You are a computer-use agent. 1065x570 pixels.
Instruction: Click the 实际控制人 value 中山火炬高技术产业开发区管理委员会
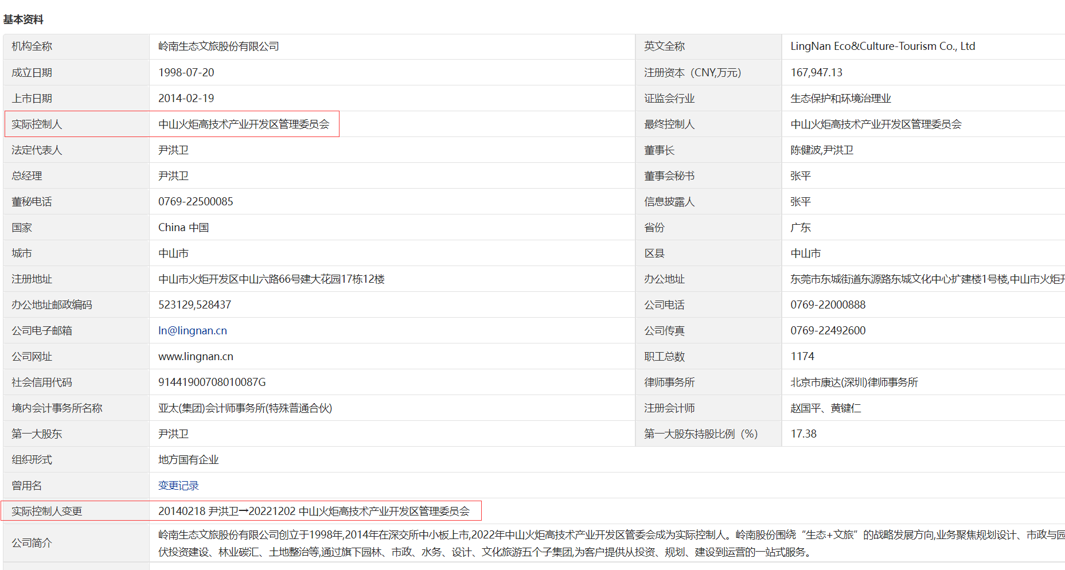[244, 124]
